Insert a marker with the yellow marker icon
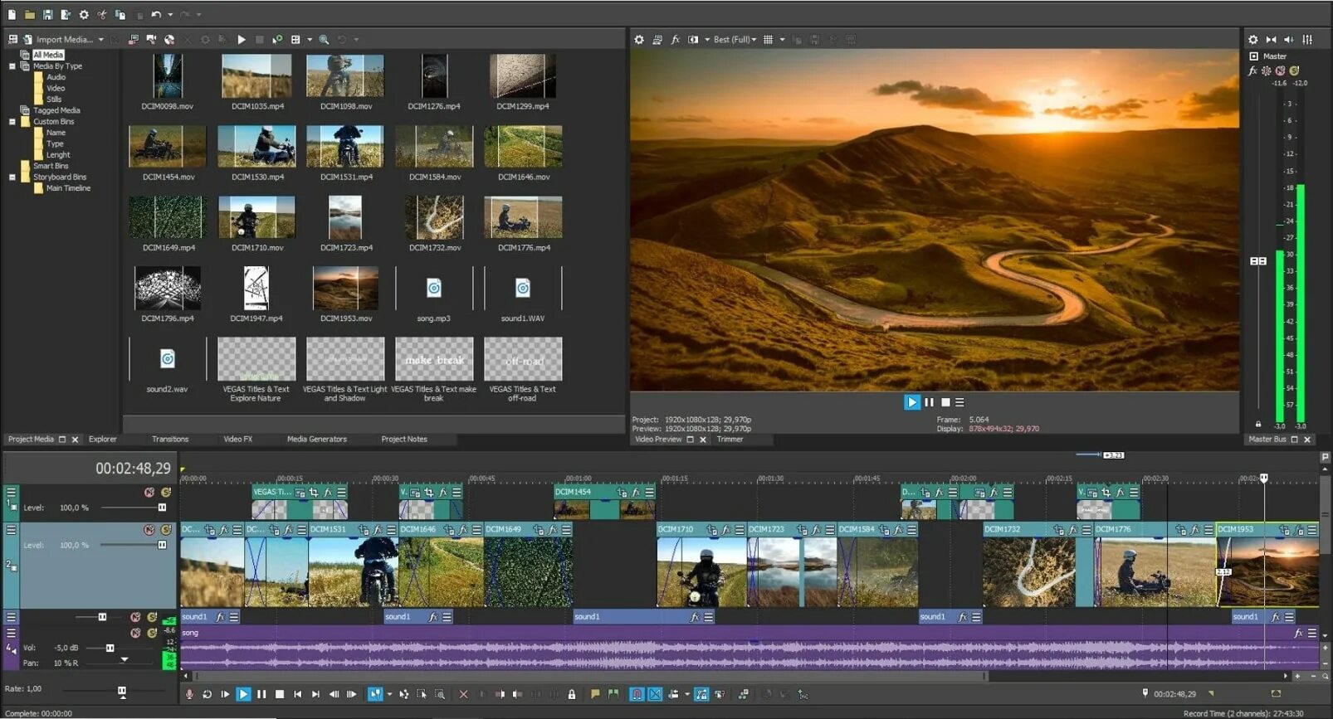This screenshot has height=719, width=1333. pos(595,694)
